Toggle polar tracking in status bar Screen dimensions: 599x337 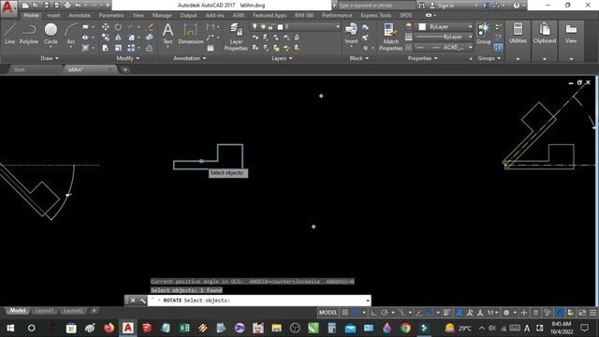385,313
